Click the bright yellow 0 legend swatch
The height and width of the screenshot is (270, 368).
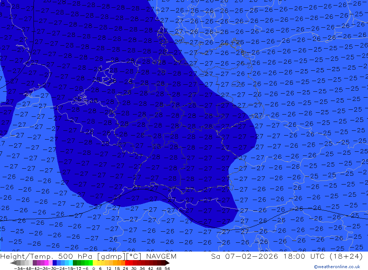(x=95, y=263)
